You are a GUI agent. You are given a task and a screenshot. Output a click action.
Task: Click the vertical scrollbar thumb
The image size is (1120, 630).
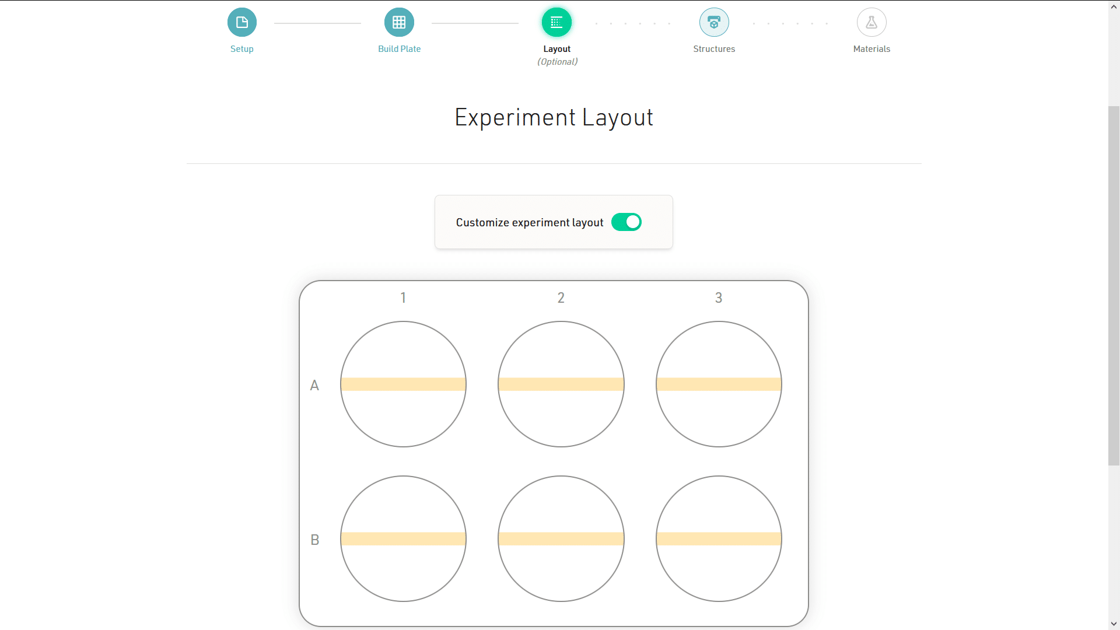click(1114, 286)
